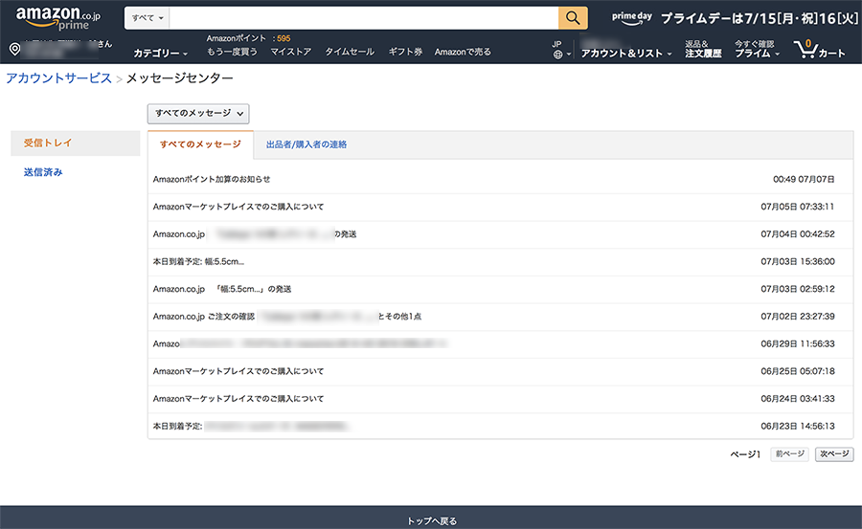This screenshot has width=862, height=529.
Task: Expand the カテゴリー menu
Action: tap(161, 53)
